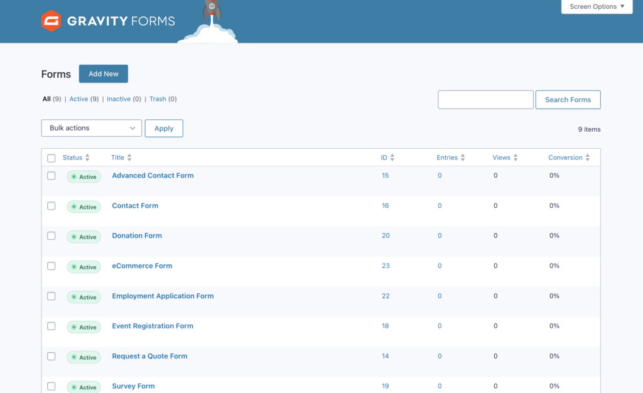This screenshot has width=643, height=393.
Task: Expand the Screen Options panel
Action: (x=597, y=7)
